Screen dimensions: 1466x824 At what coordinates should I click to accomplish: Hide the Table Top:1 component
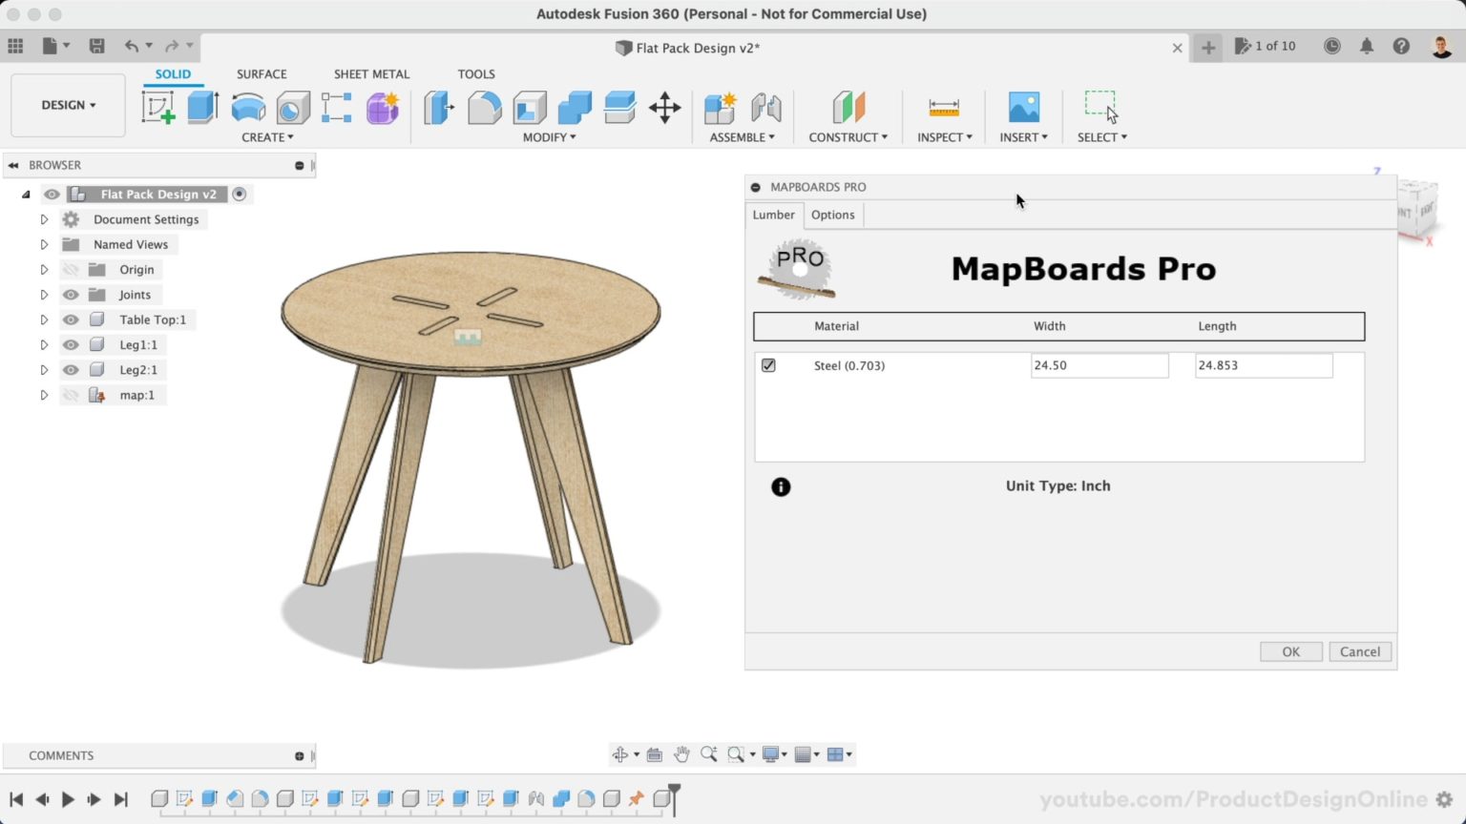tap(70, 319)
